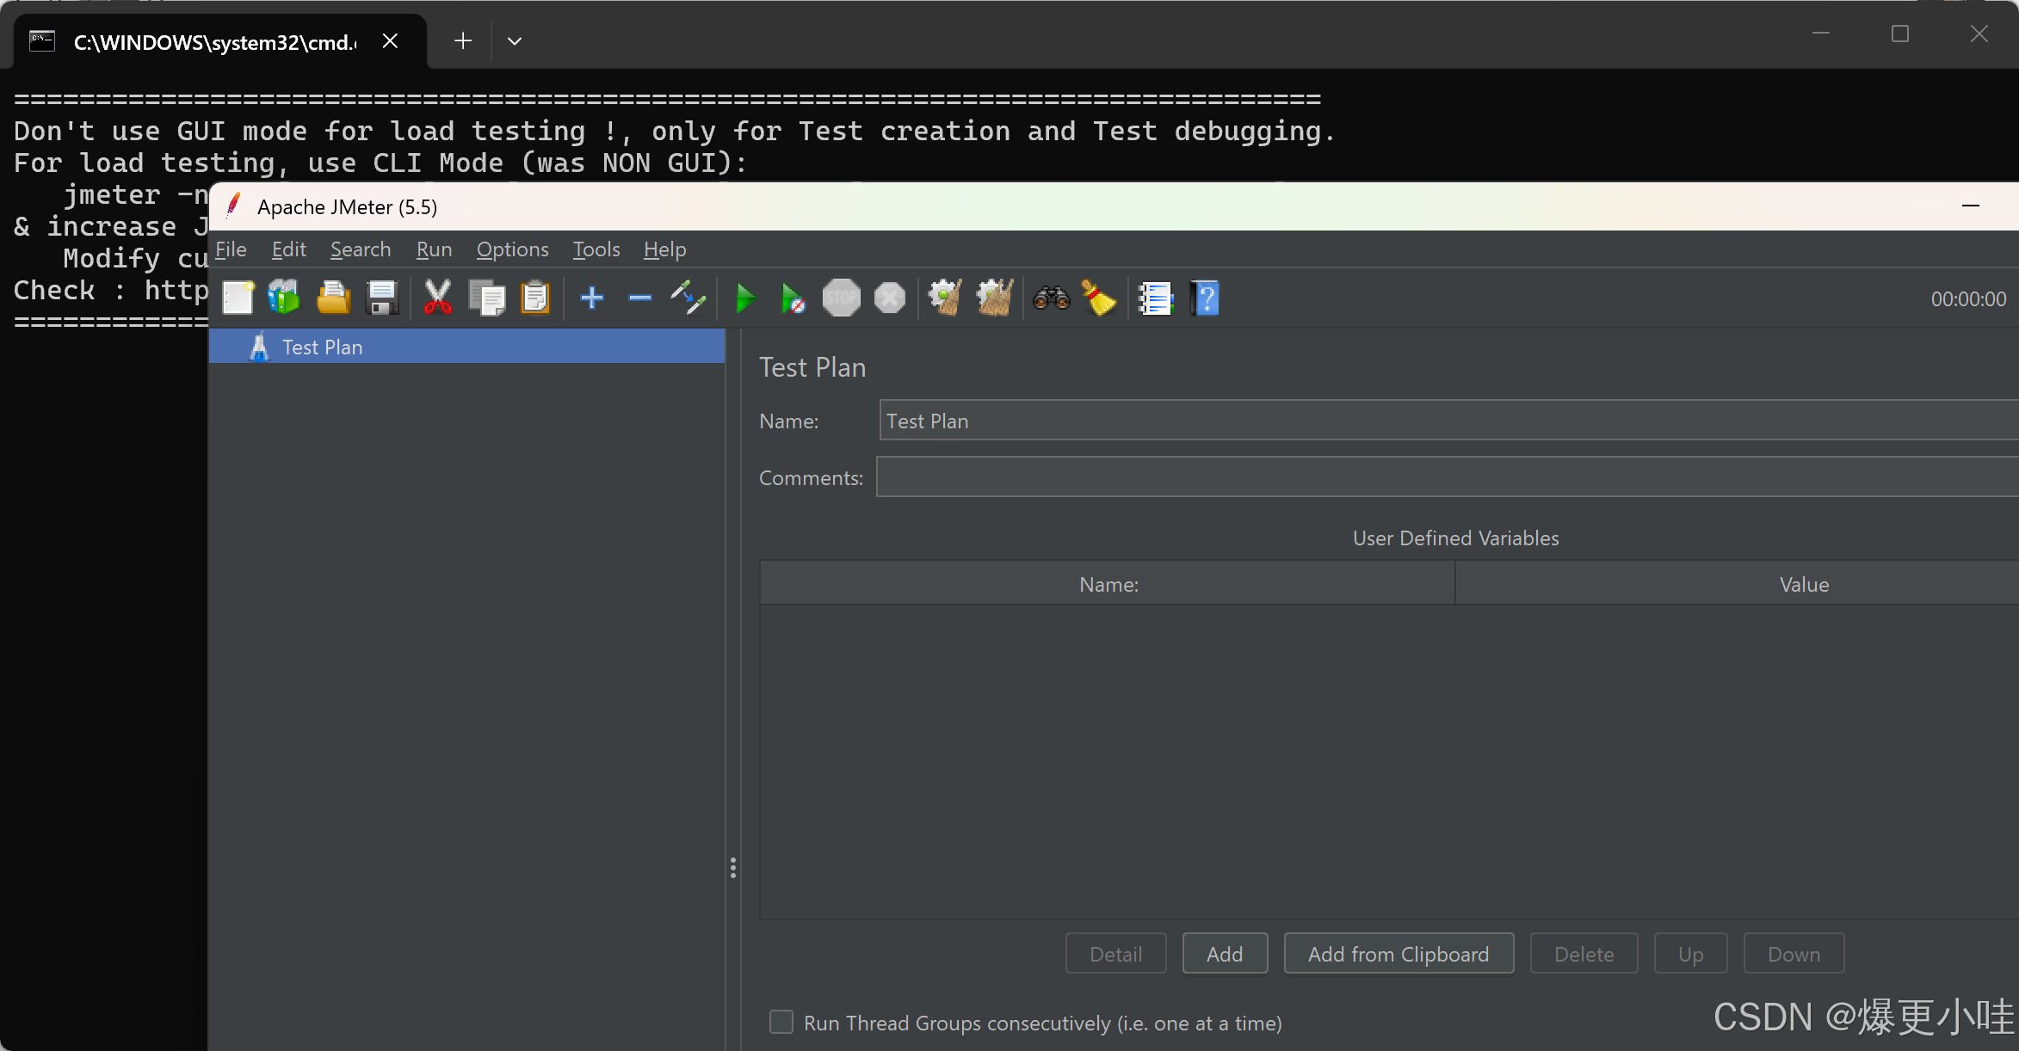Open the Templates icon in toolbar
The width and height of the screenshot is (2019, 1051).
pyautogui.click(x=284, y=298)
